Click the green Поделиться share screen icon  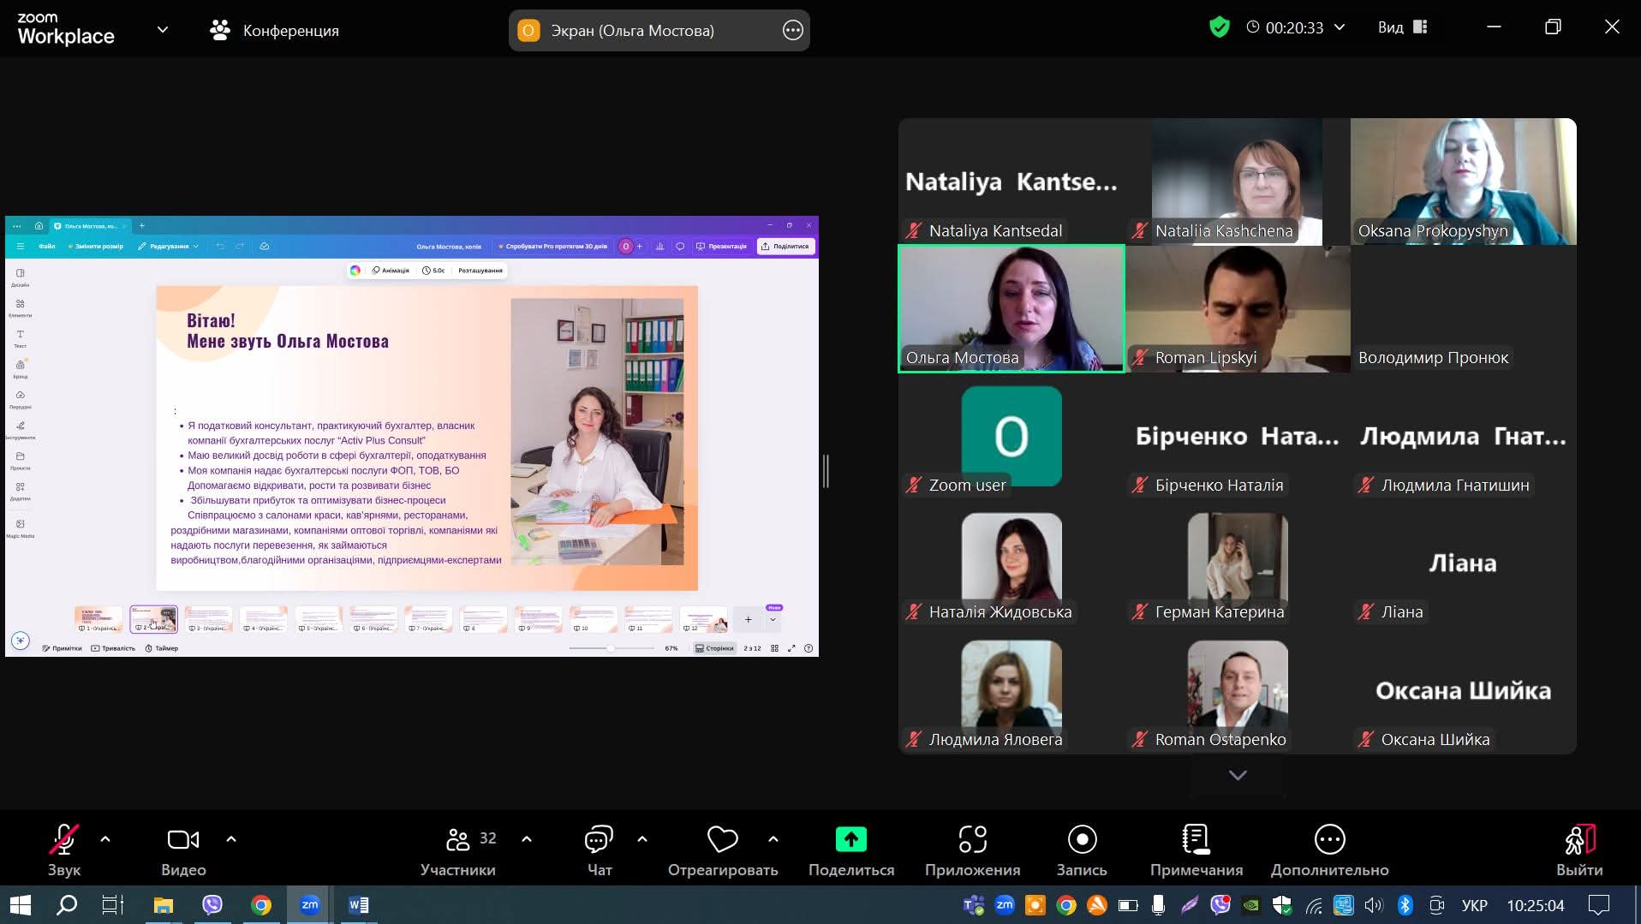pyautogui.click(x=850, y=841)
